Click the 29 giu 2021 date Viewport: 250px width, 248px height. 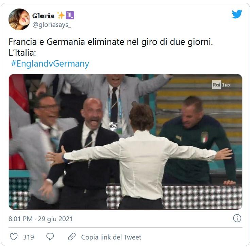tap(55, 219)
